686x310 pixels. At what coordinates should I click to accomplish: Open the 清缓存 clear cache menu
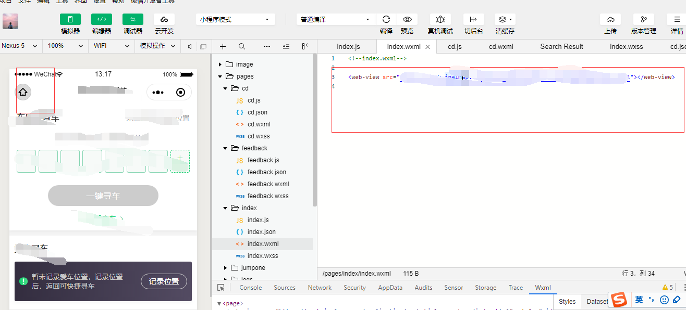point(505,19)
